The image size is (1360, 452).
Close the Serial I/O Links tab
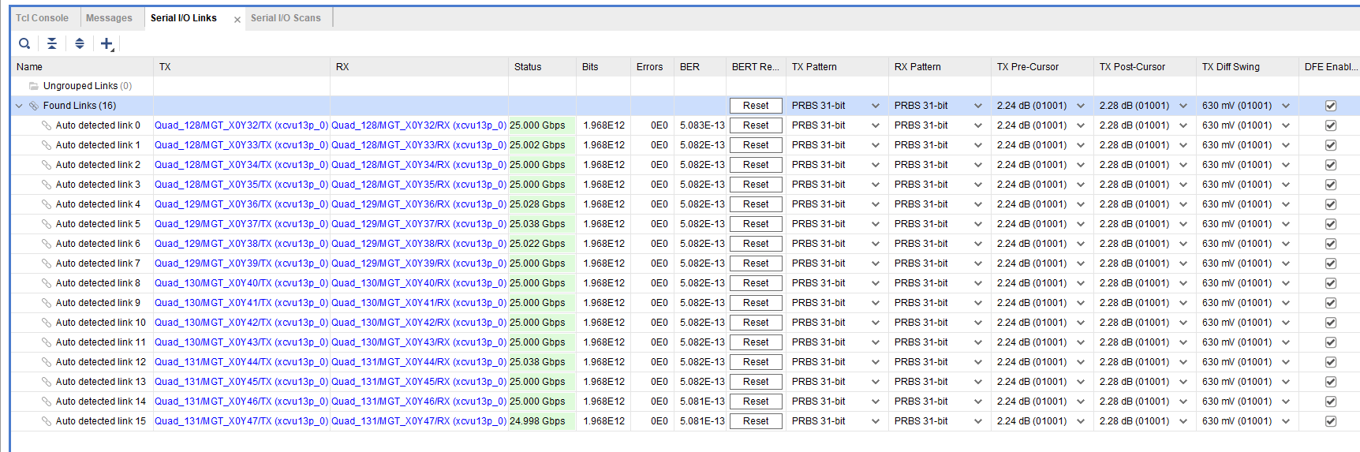point(237,20)
